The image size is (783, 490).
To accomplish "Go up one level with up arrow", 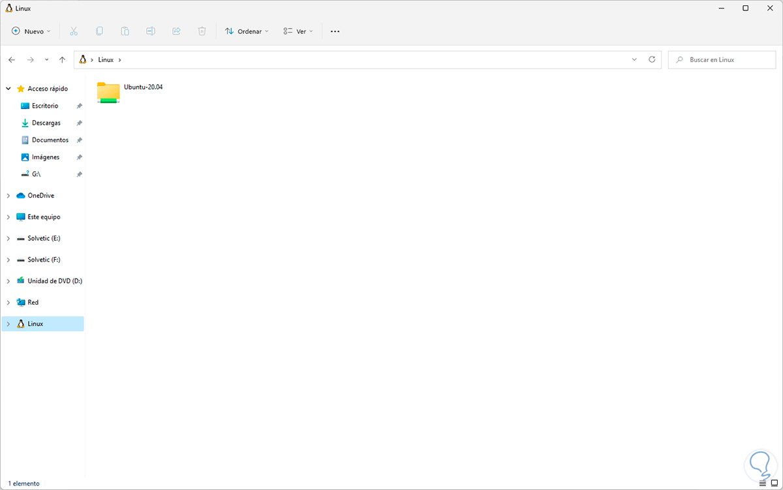I will click(62, 59).
